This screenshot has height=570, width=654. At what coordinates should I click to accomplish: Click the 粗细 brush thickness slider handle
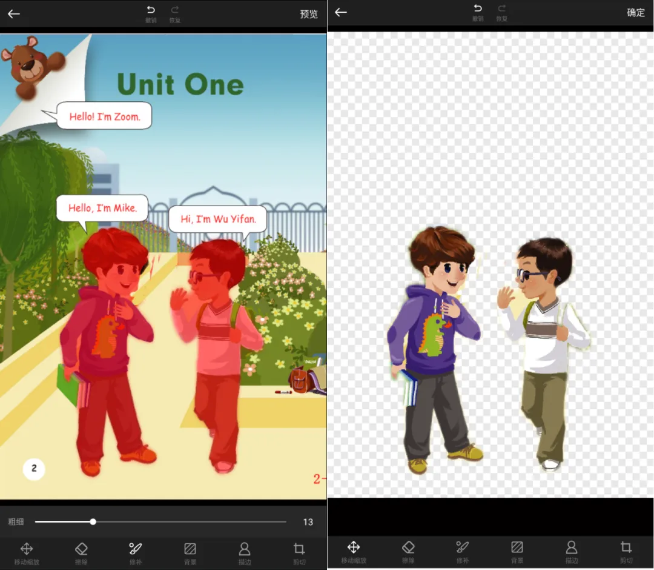(x=93, y=521)
